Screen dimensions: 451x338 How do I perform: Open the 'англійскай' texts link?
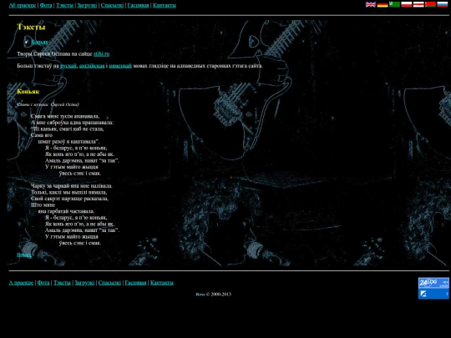[92, 66]
